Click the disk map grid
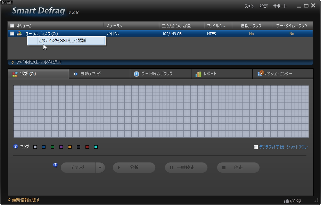Screen dimensions: 321x205 (x=161, y=112)
